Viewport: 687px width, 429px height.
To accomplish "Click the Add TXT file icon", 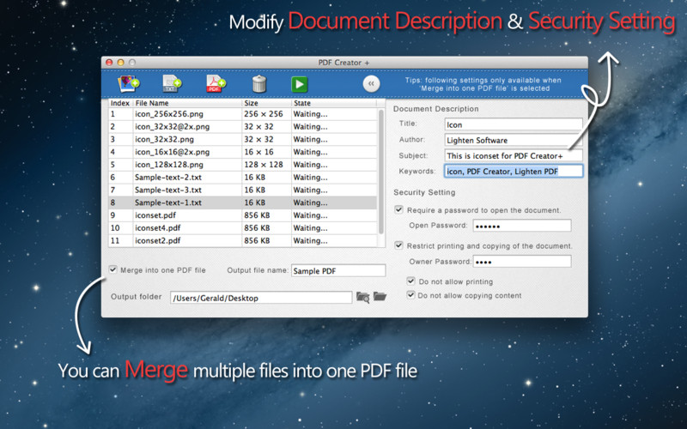I will (x=172, y=83).
